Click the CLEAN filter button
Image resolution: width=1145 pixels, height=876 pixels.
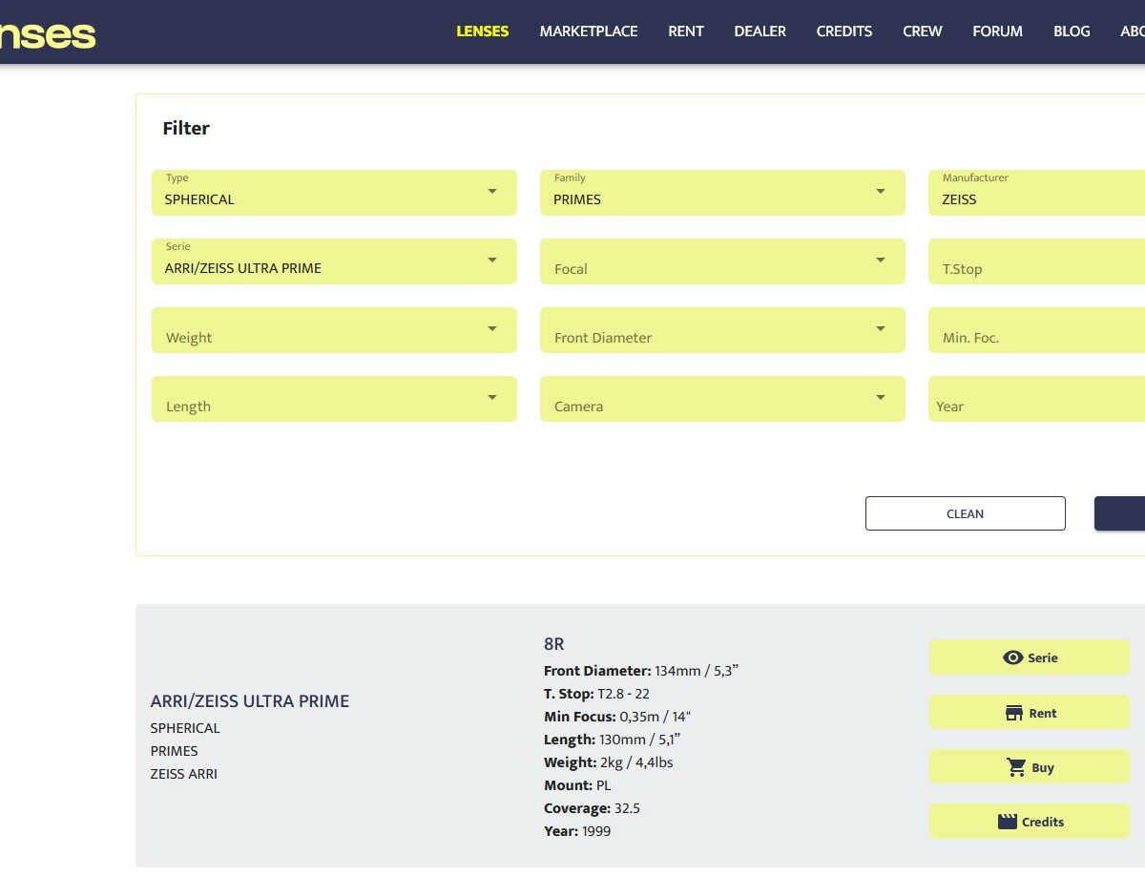(x=965, y=513)
